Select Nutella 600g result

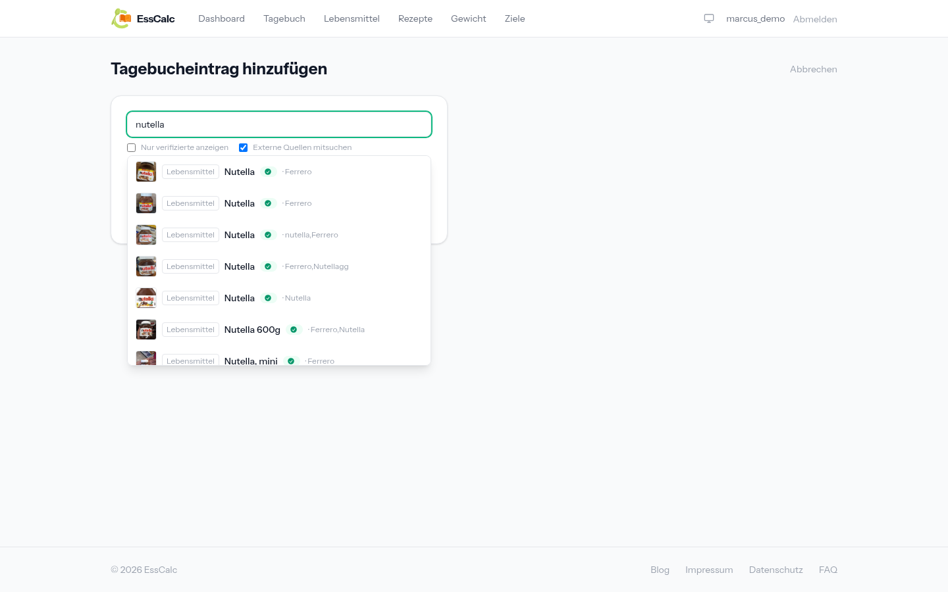[279, 330]
